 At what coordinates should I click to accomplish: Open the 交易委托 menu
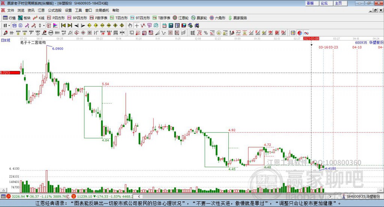[x=102, y=10]
